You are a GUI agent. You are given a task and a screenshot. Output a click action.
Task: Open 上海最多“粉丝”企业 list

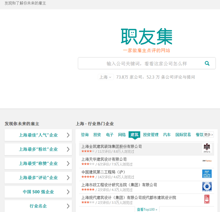38,149
